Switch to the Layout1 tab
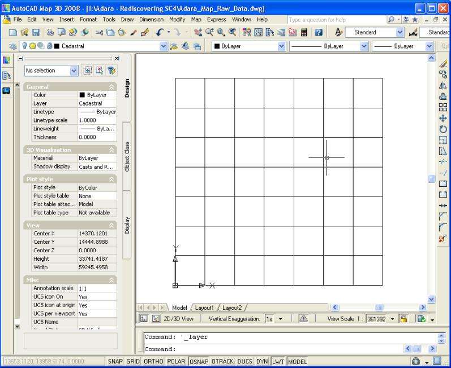Viewport: 451px width, 368px height. click(204, 308)
